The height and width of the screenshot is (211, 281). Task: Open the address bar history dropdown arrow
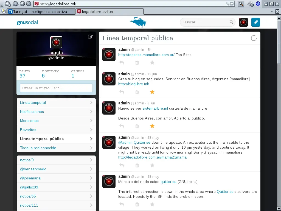point(232,4)
